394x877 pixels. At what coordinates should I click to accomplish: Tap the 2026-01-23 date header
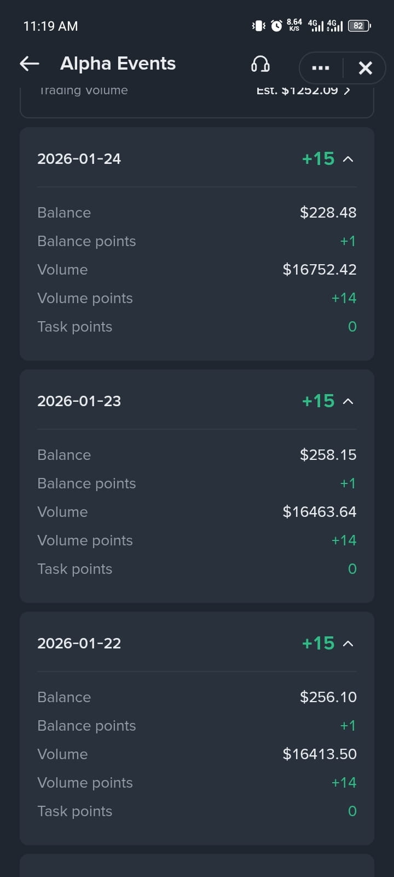(x=79, y=401)
